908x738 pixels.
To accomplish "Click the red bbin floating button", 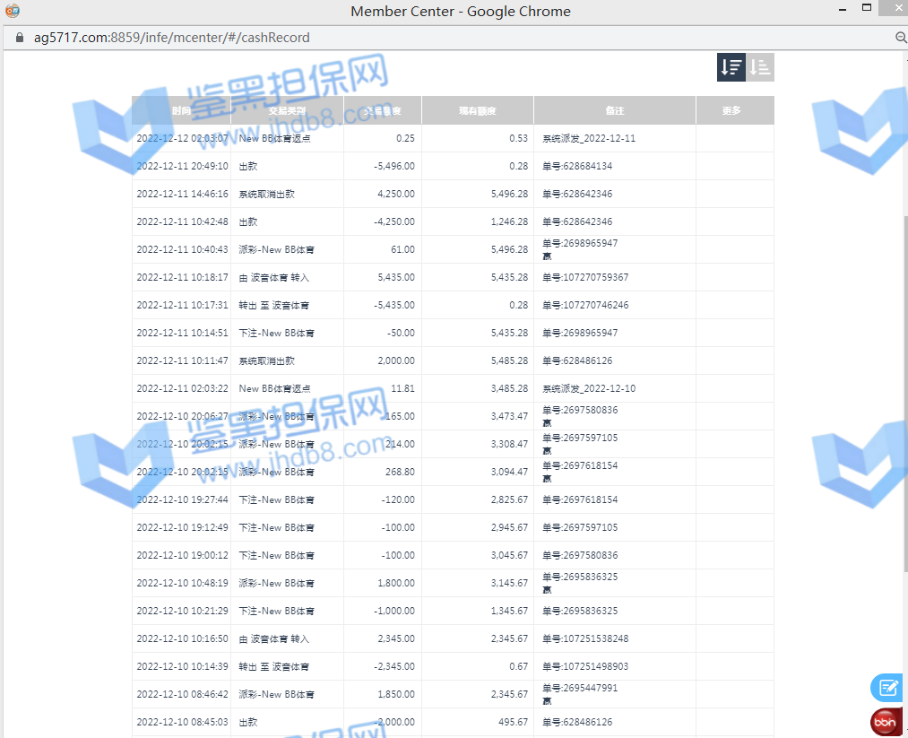I will click(x=886, y=721).
